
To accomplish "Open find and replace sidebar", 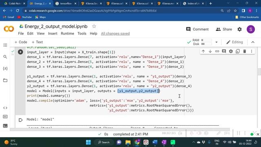I will click(5, 57).
